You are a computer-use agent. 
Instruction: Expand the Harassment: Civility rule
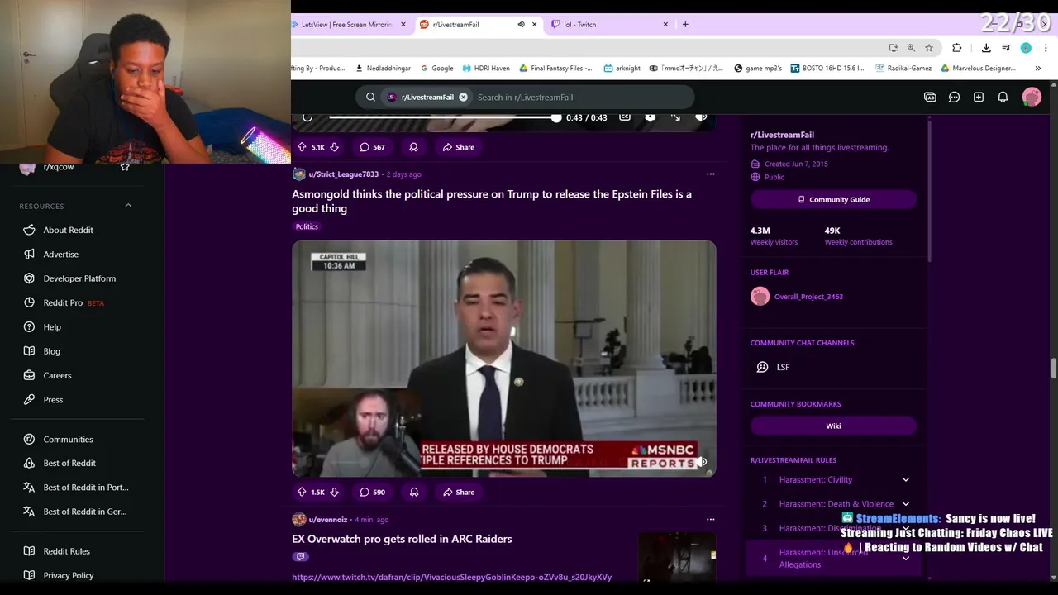905,479
